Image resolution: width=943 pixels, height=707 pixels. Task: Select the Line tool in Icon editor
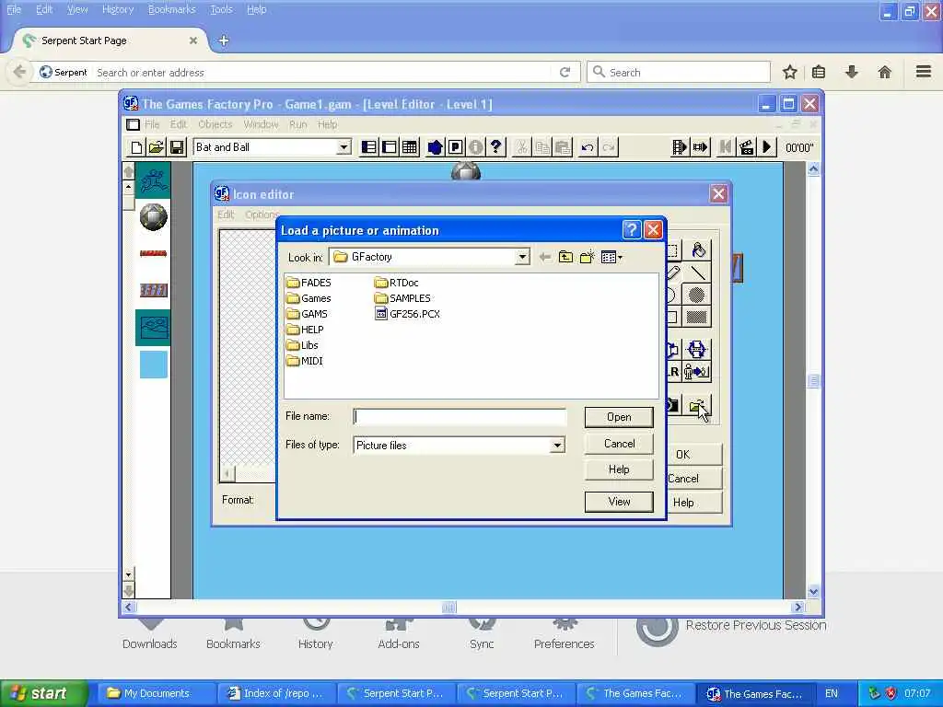coord(698,272)
